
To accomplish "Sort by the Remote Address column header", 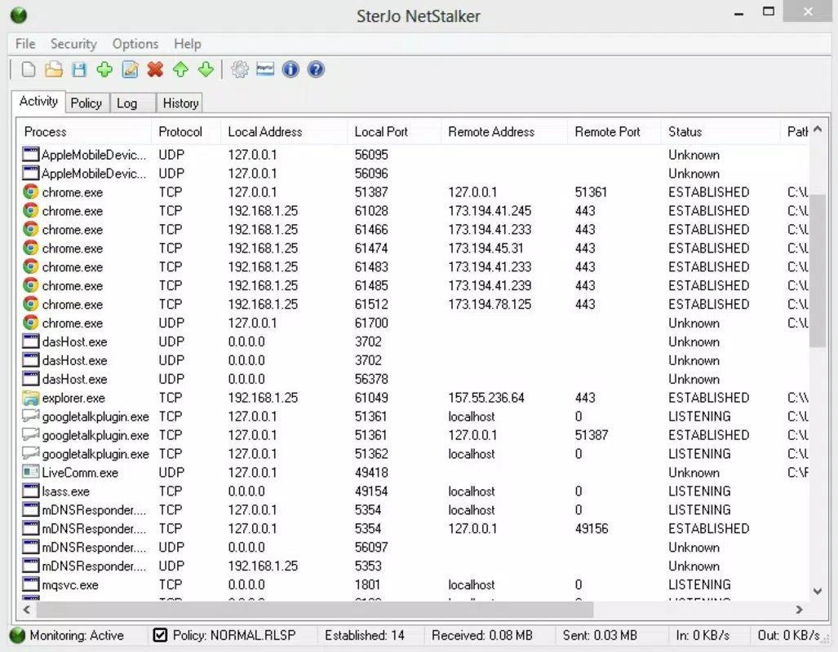I will 504,131.
